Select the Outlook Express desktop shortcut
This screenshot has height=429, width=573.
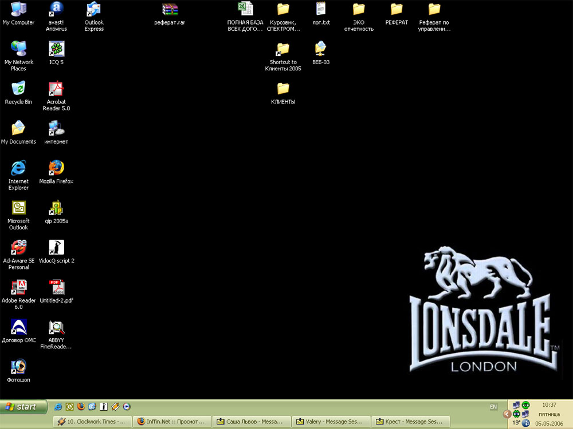click(x=94, y=17)
